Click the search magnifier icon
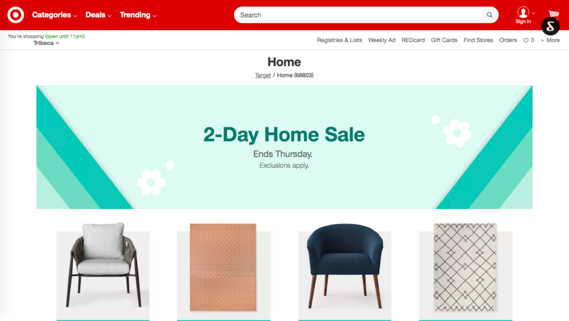Image resolution: width=569 pixels, height=321 pixels. coord(490,15)
